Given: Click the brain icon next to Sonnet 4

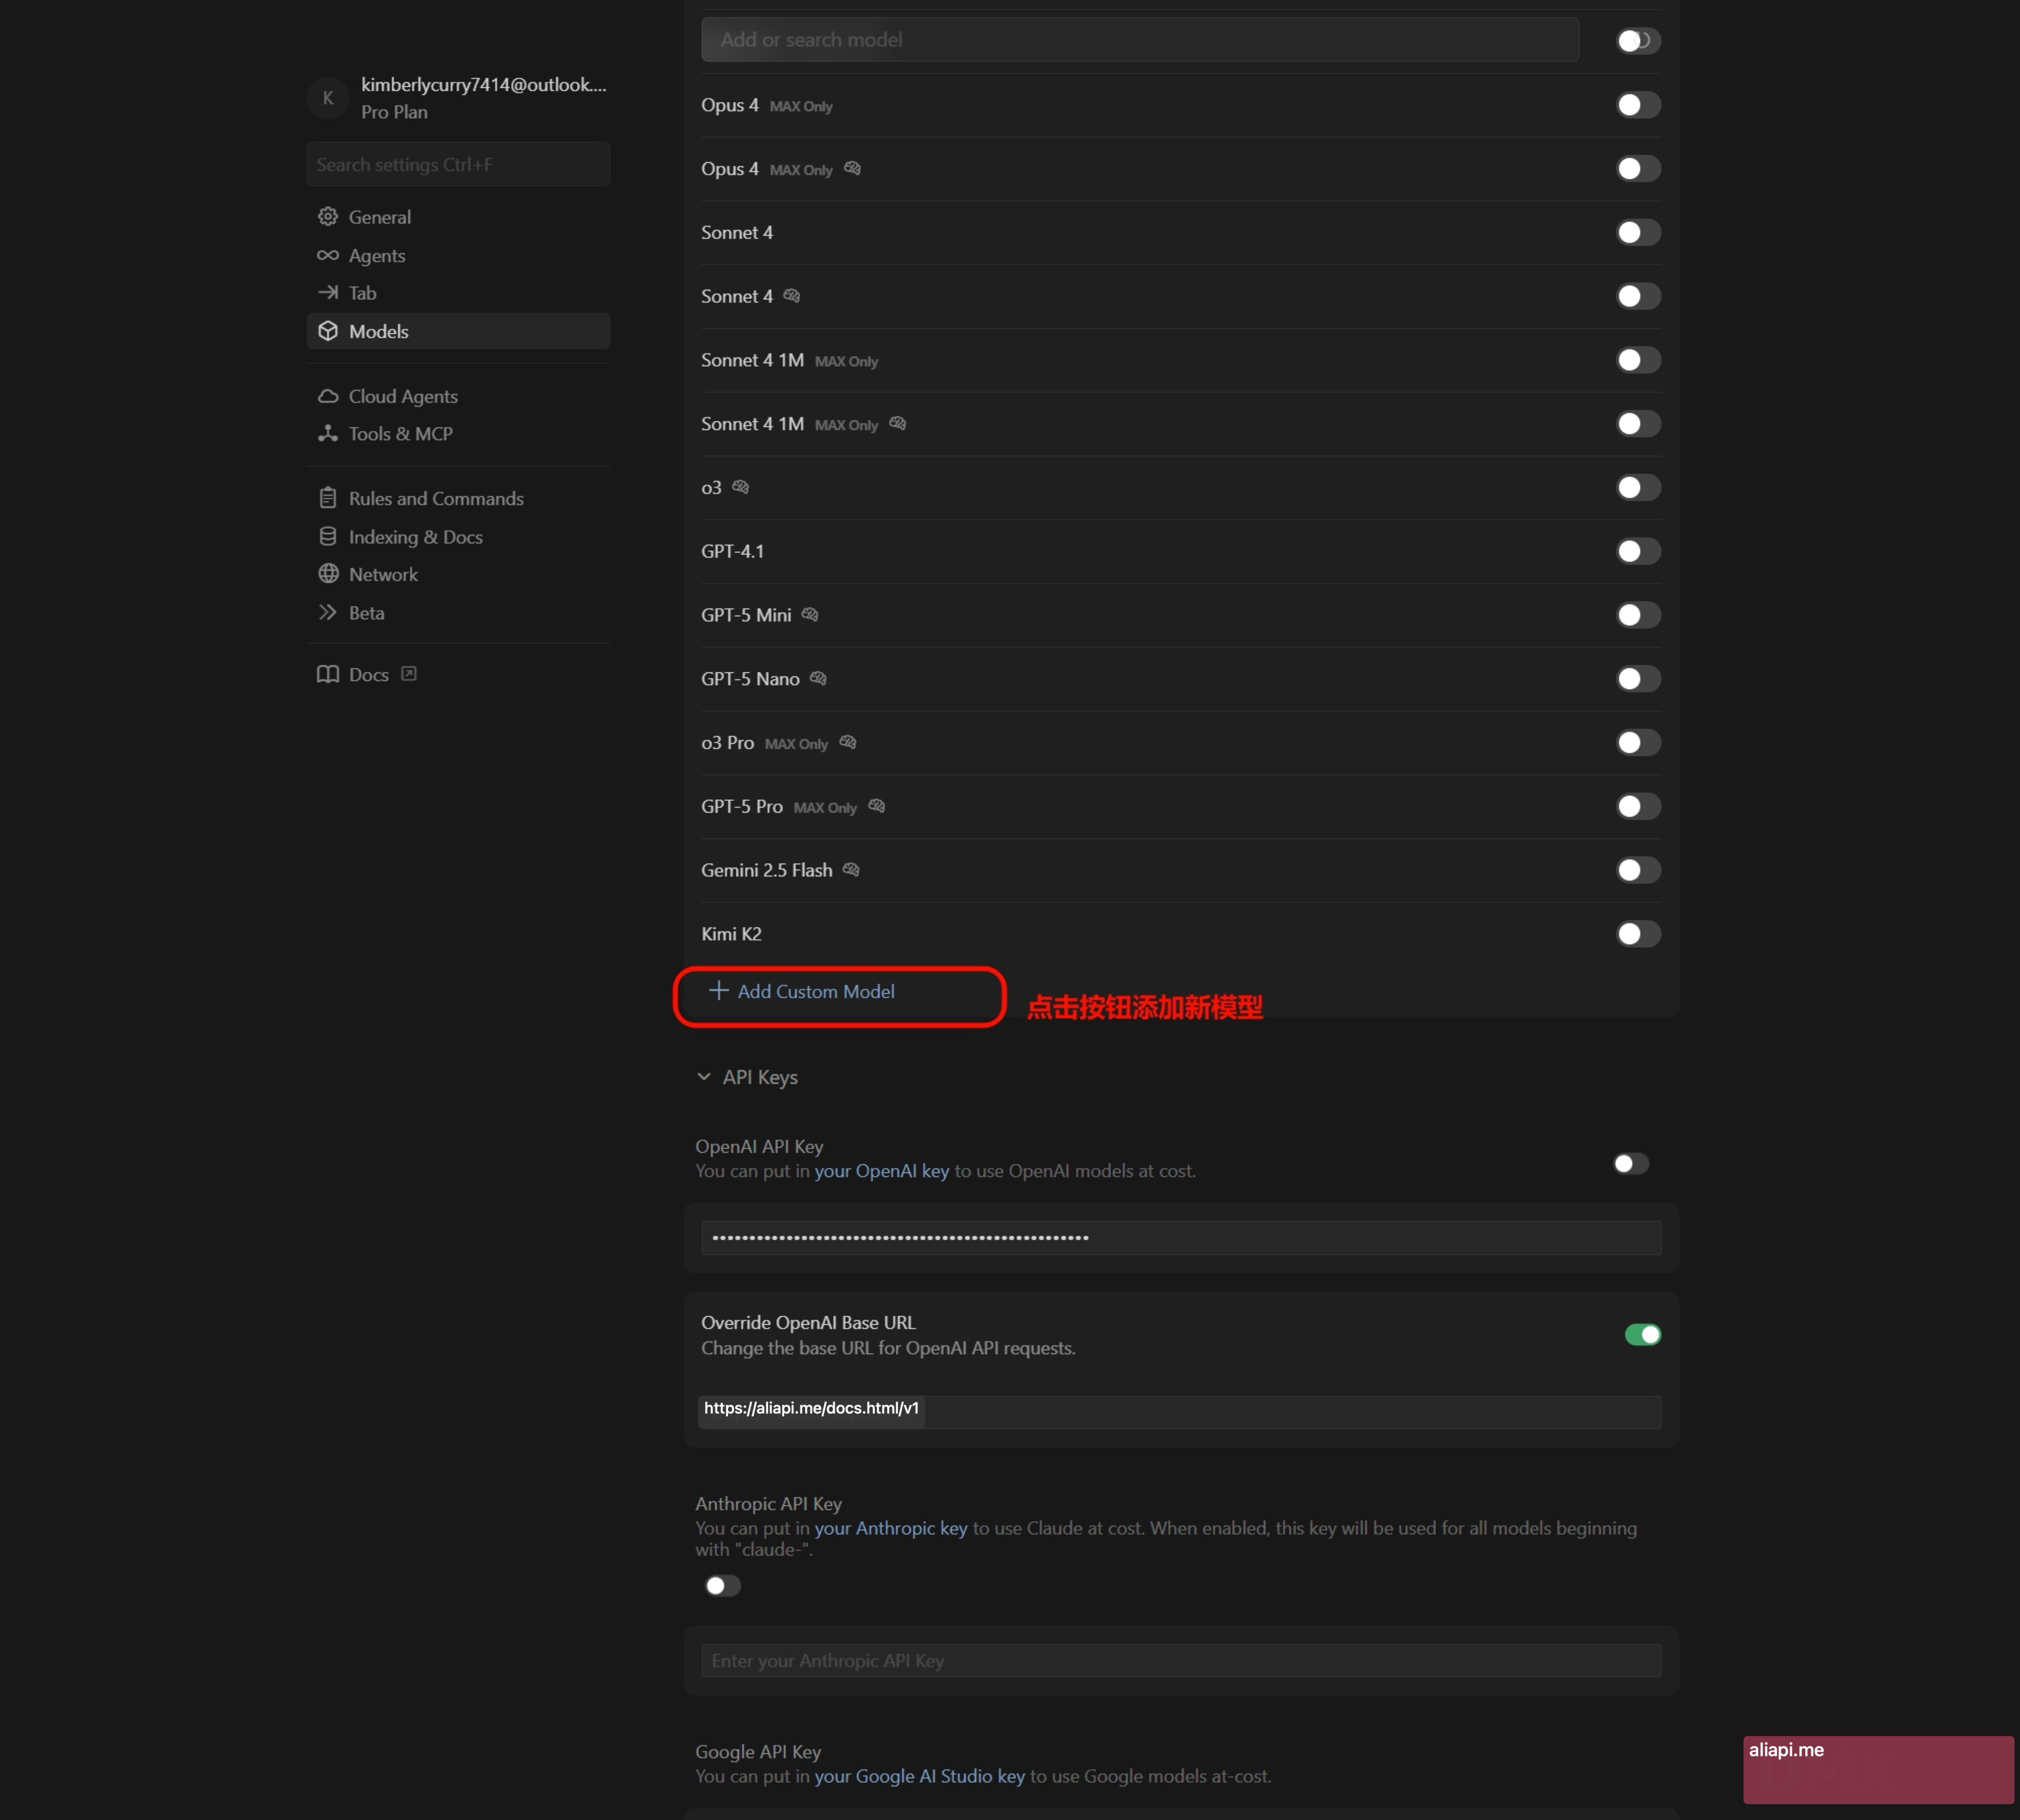Looking at the screenshot, I should pyautogui.click(x=791, y=296).
